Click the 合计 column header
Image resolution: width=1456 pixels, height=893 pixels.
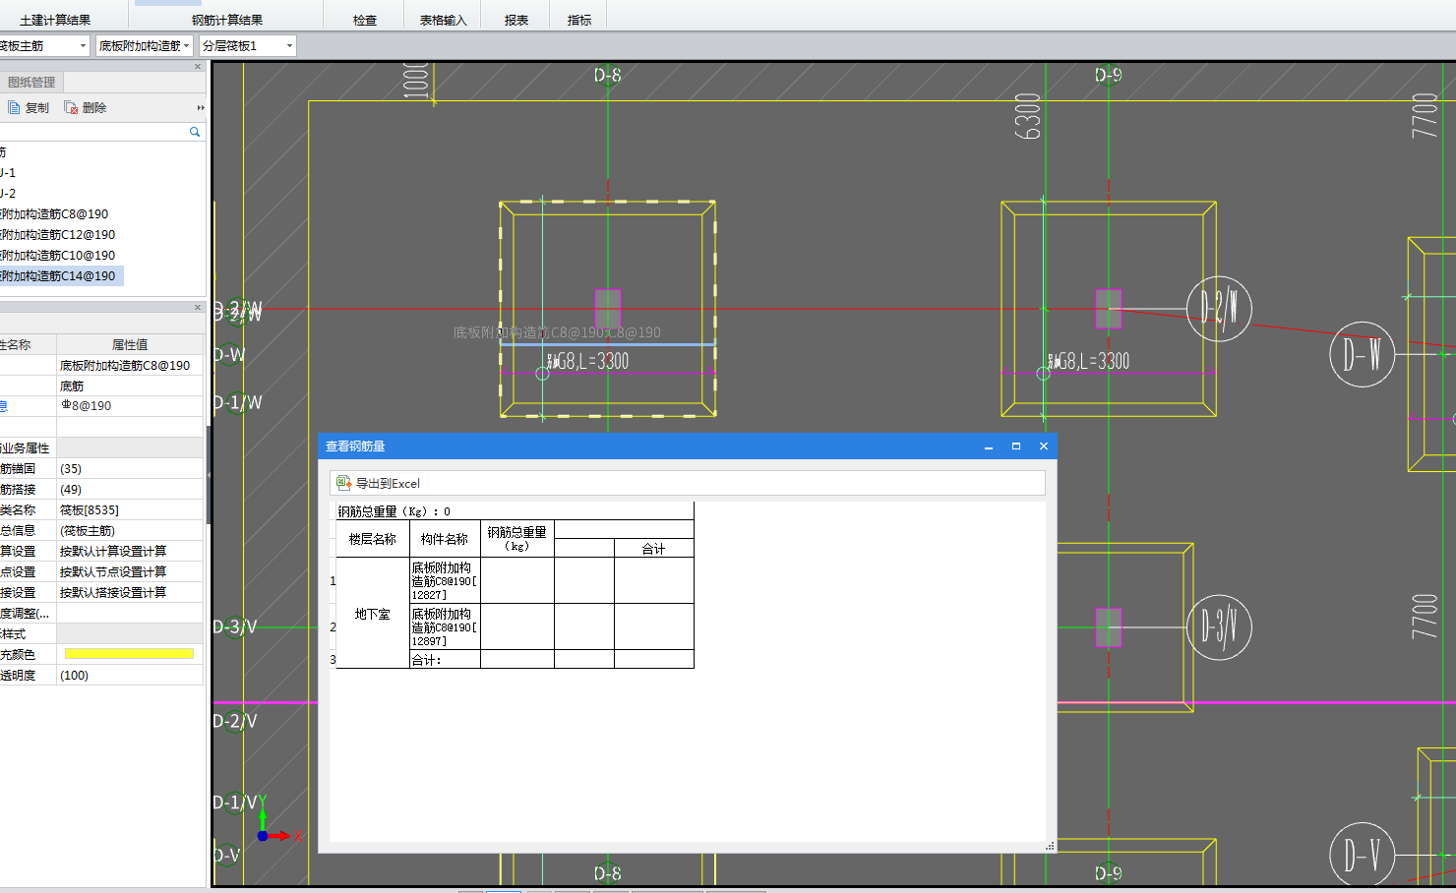pos(654,549)
